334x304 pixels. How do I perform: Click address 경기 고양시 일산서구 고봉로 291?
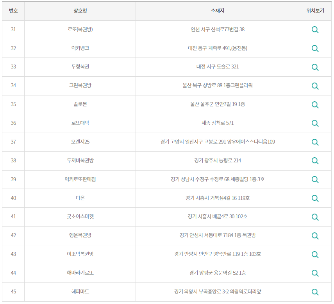193,142
